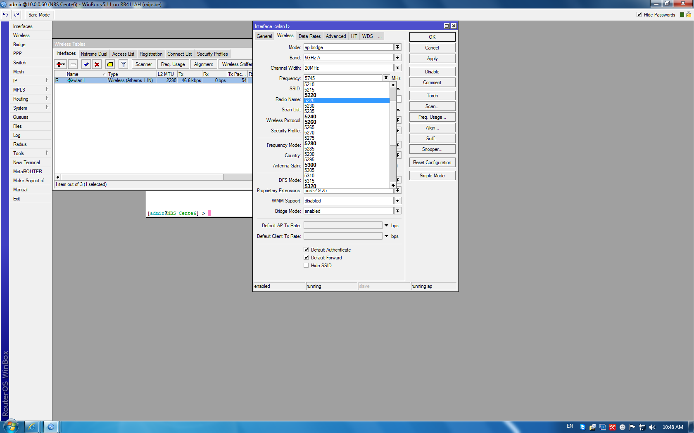Open the Filter funnel icon
The width and height of the screenshot is (694, 433).
(x=123, y=64)
